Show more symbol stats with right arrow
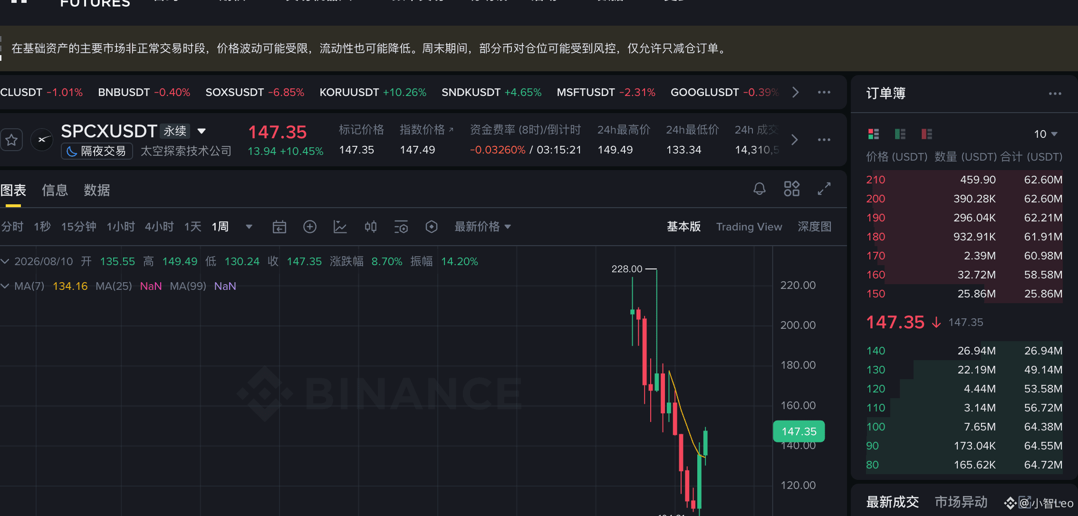Image resolution: width=1078 pixels, height=516 pixels. [x=794, y=140]
